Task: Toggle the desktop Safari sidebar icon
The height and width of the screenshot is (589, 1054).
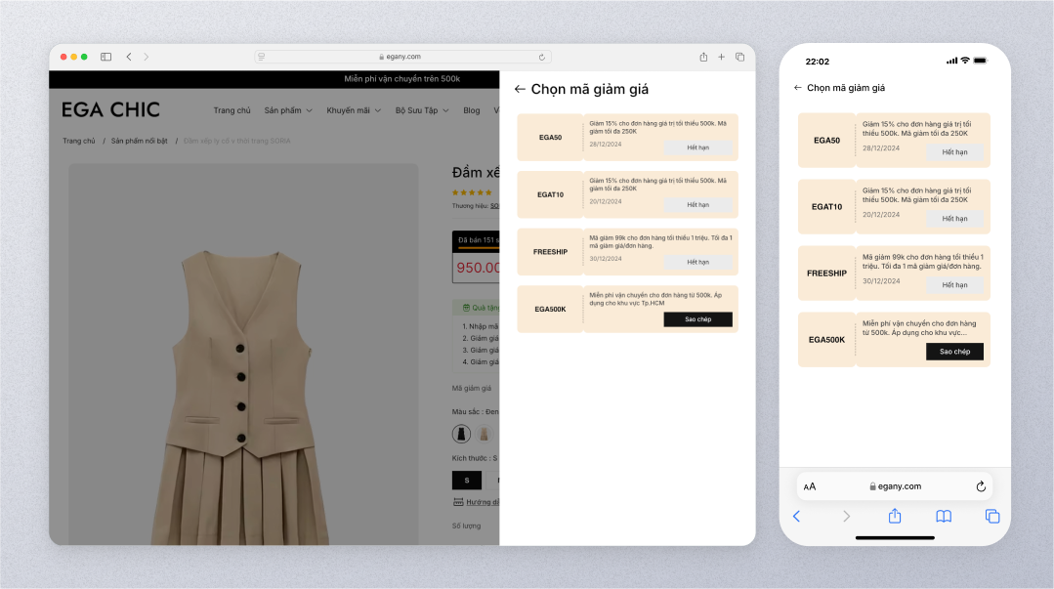Action: point(105,57)
